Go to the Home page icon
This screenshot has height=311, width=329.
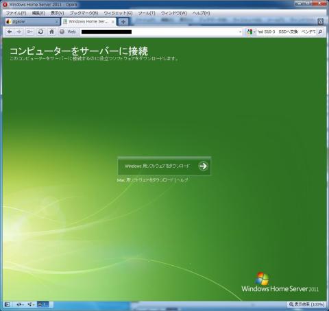51,32
